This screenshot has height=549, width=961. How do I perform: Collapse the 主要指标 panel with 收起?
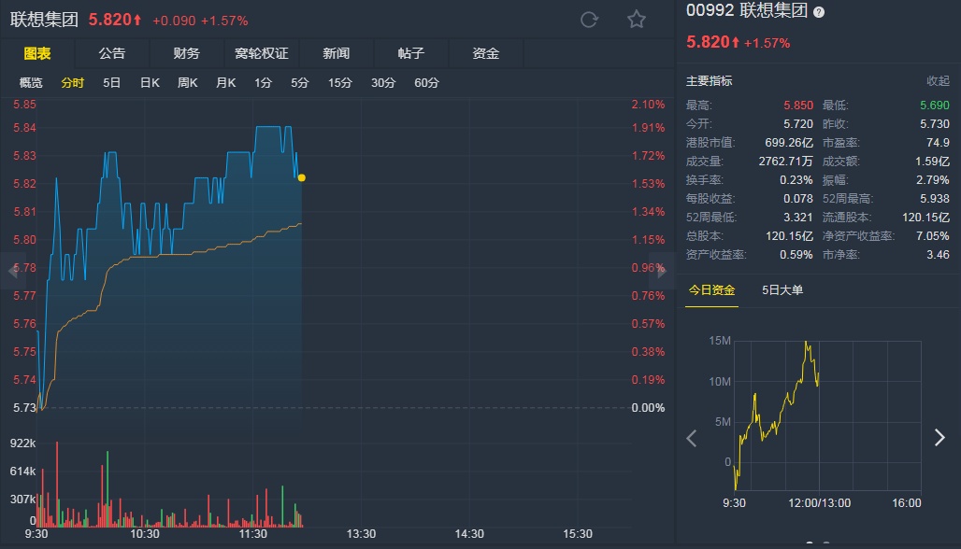pos(937,81)
